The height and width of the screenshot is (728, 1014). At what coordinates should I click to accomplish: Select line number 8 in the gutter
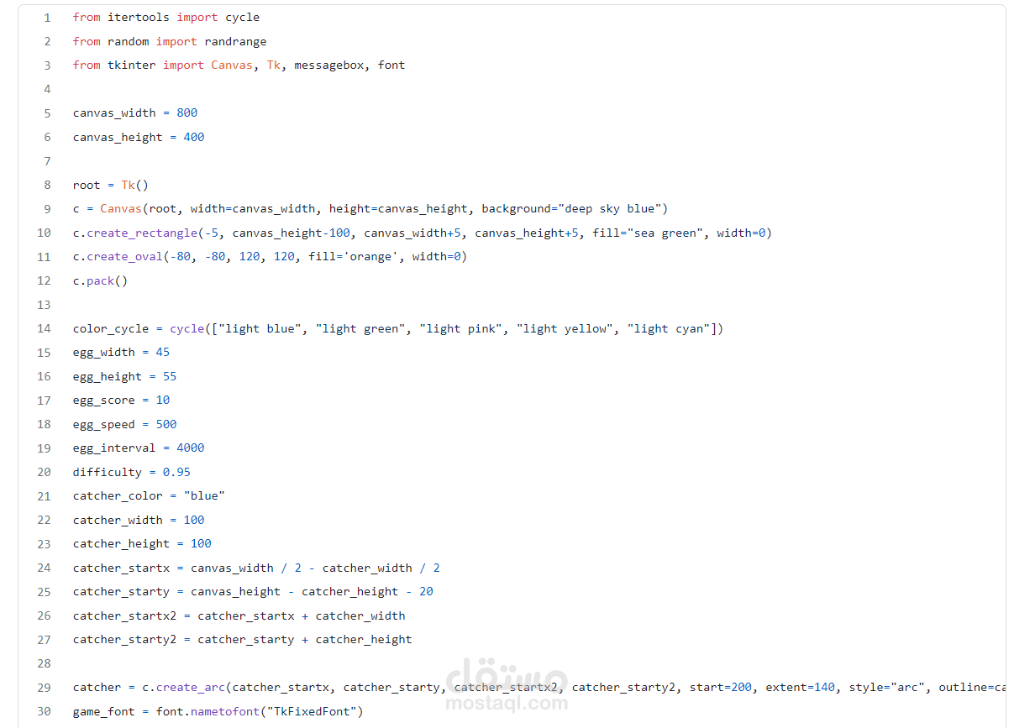click(47, 185)
